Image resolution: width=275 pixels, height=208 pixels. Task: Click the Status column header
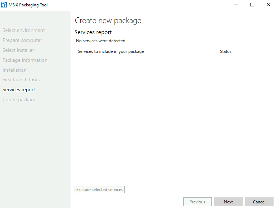point(226,51)
